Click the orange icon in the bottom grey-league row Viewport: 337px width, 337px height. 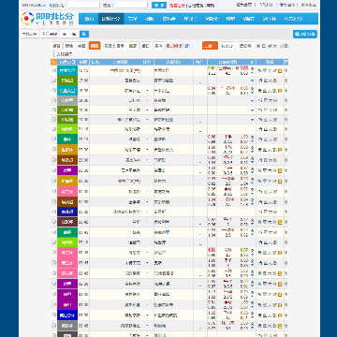[280, 326]
